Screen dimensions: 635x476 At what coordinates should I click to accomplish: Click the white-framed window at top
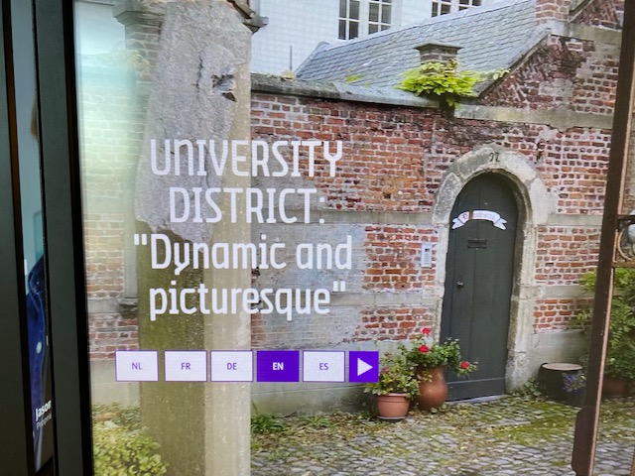click(x=365, y=17)
